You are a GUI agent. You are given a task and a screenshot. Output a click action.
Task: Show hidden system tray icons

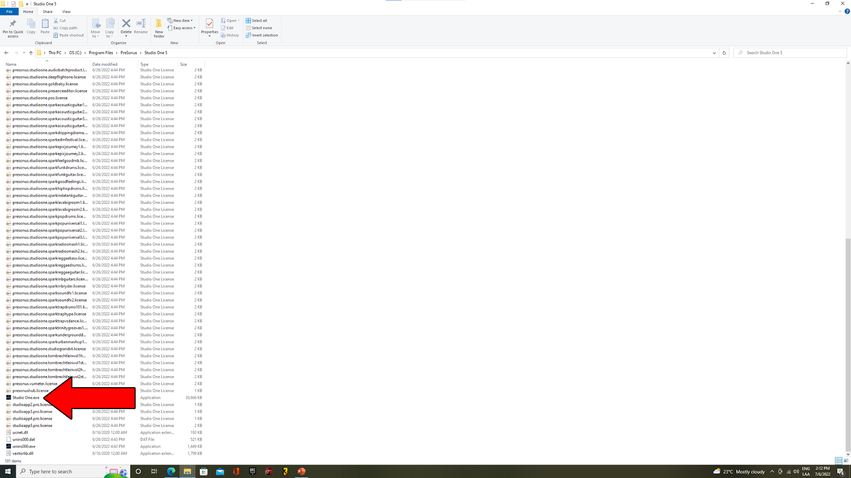point(772,472)
